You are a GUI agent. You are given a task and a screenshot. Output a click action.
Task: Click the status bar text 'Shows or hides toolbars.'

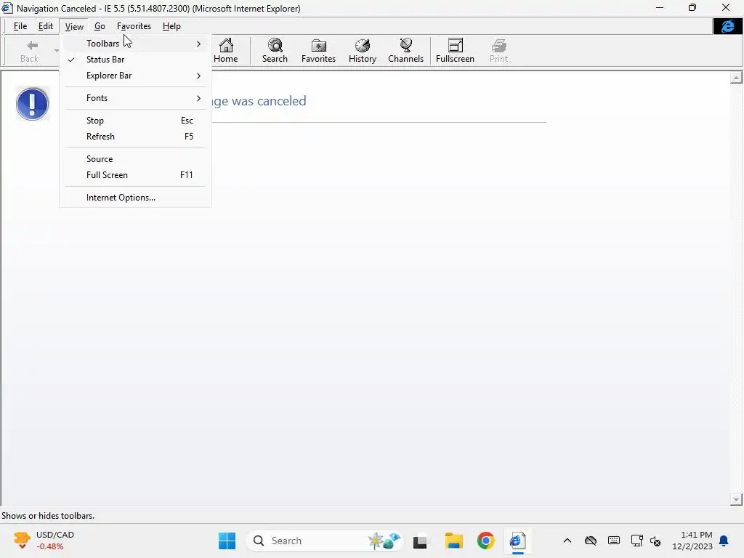48,516
